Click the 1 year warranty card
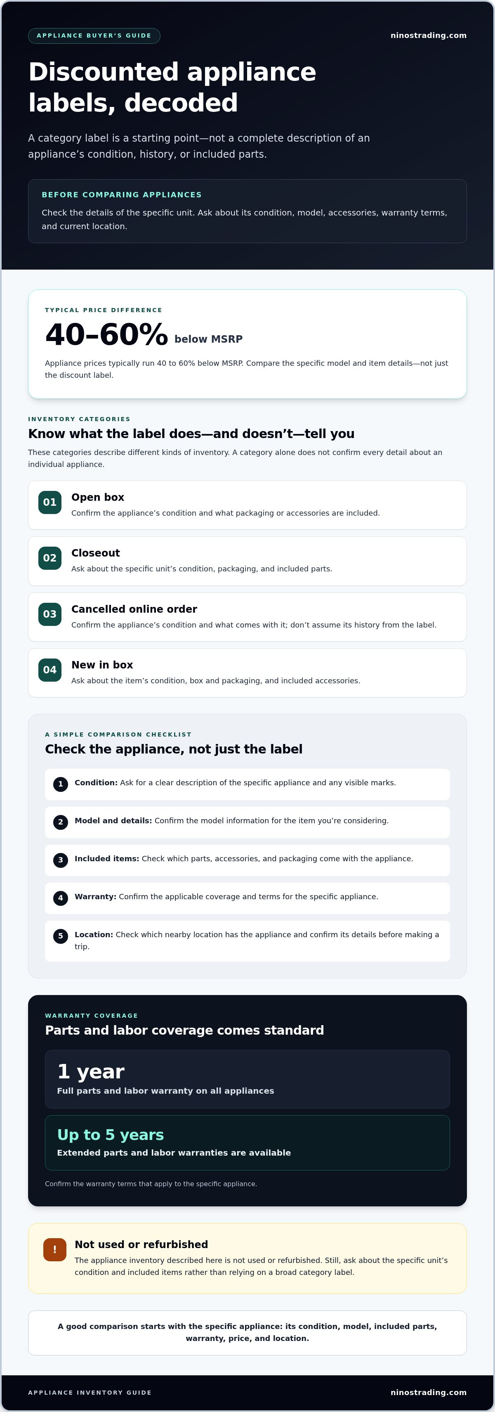495x1412 pixels. (247, 1079)
